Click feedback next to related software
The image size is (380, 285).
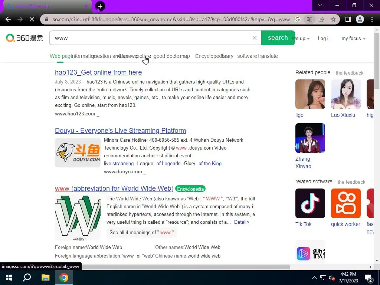point(351,182)
